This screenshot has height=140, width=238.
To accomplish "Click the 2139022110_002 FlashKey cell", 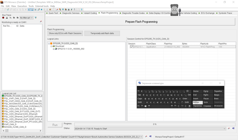I will (172, 47).
